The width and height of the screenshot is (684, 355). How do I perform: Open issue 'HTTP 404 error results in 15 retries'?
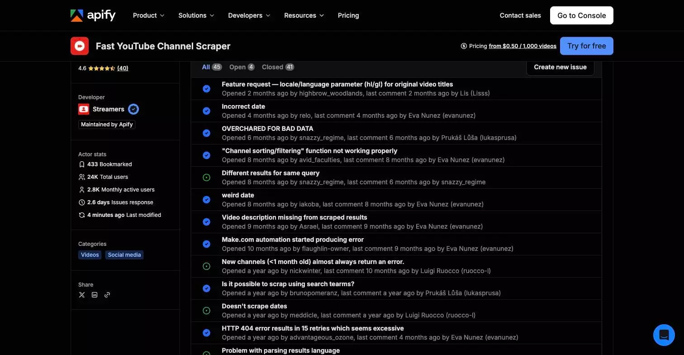[x=313, y=328]
